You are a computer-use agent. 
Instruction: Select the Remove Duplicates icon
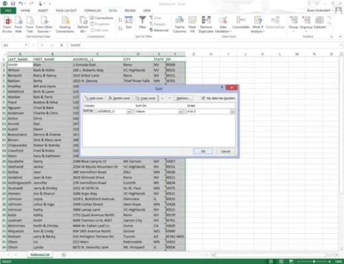206,20
